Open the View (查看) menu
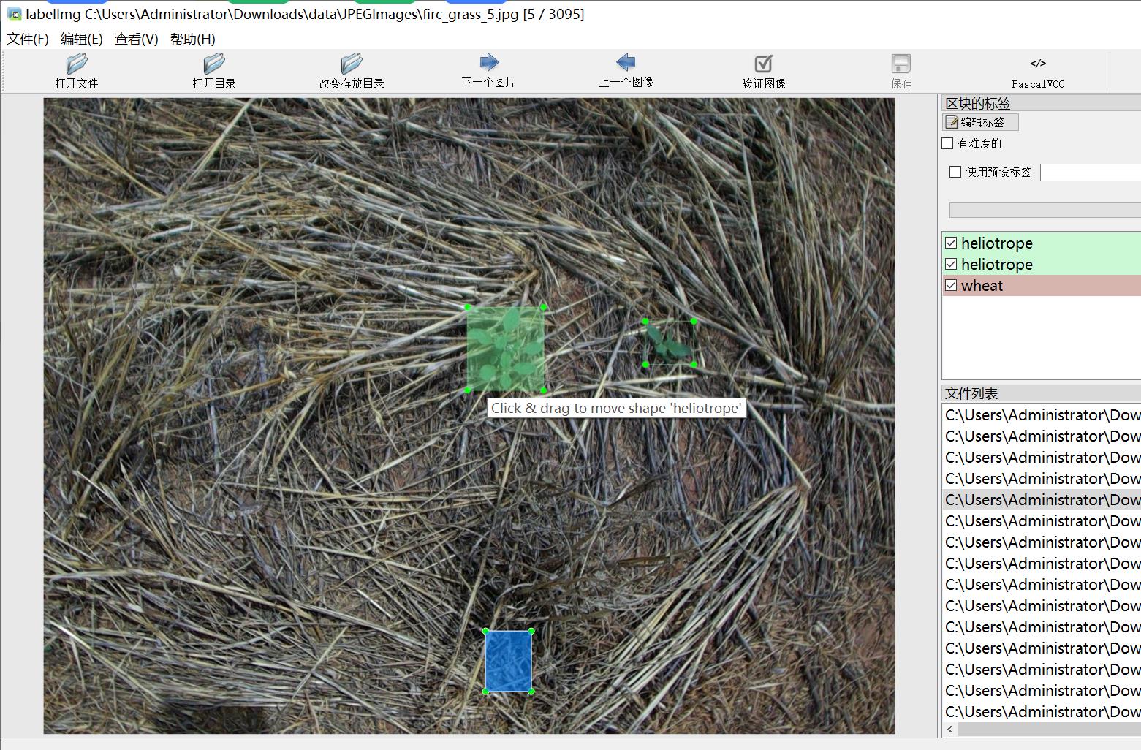This screenshot has height=750, width=1141. point(136,39)
